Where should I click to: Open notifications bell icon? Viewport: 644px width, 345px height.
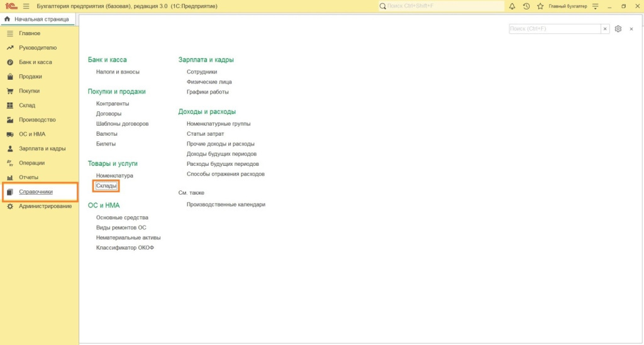point(512,6)
